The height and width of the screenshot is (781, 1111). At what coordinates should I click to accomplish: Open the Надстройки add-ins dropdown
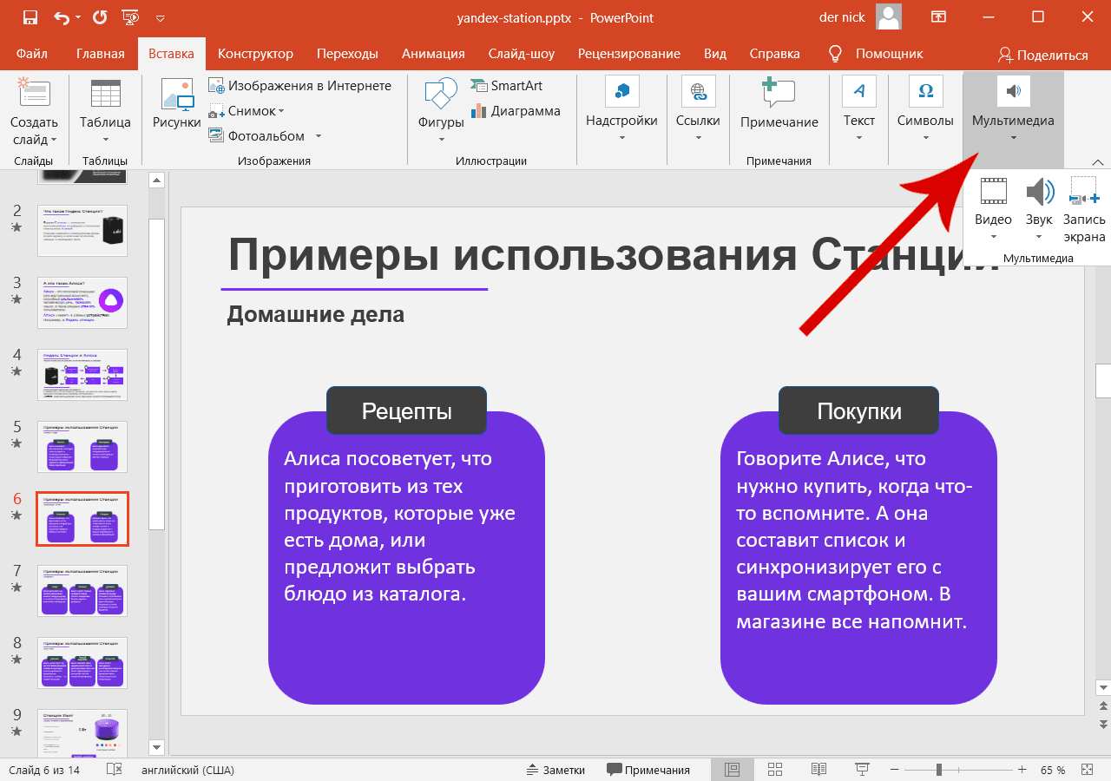[621, 110]
